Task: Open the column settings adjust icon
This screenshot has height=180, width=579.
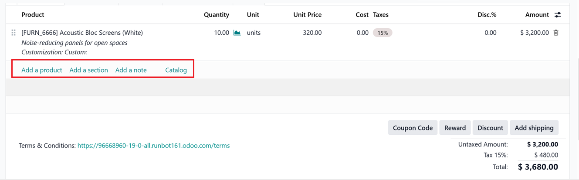Action: click(558, 15)
